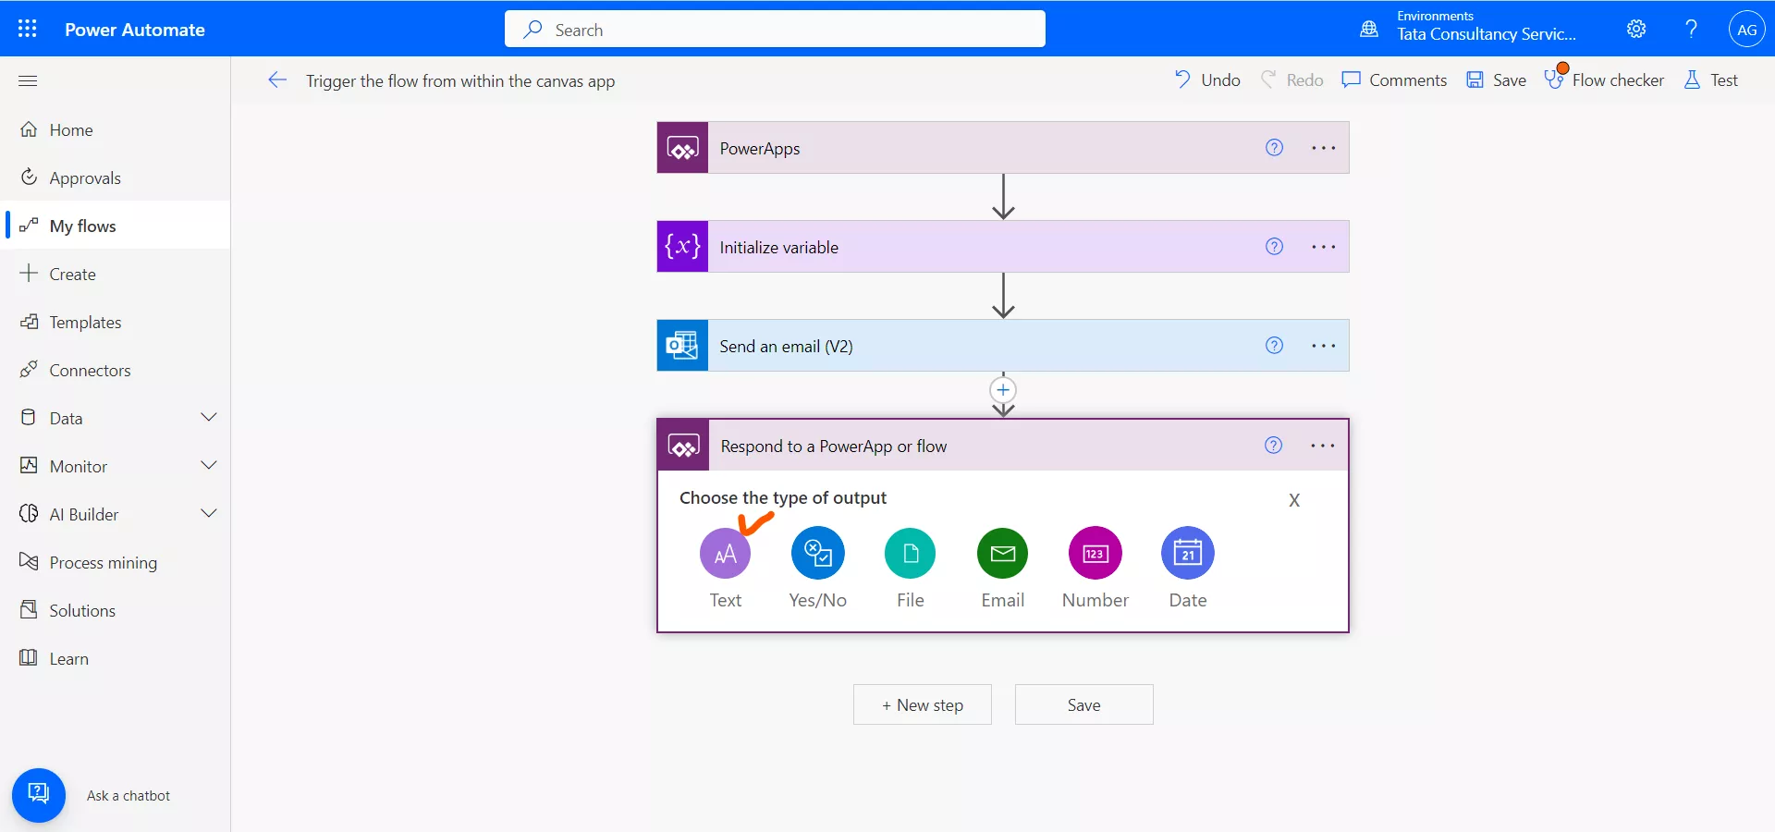Select the Email output type
This screenshot has height=832, width=1775.
(1002, 555)
